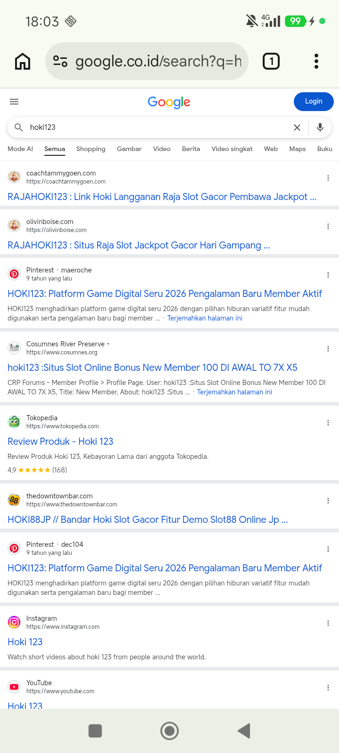The width and height of the screenshot is (339, 753).
Task: Open options menu for thedowntownbar.com result
Action: point(328,501)
